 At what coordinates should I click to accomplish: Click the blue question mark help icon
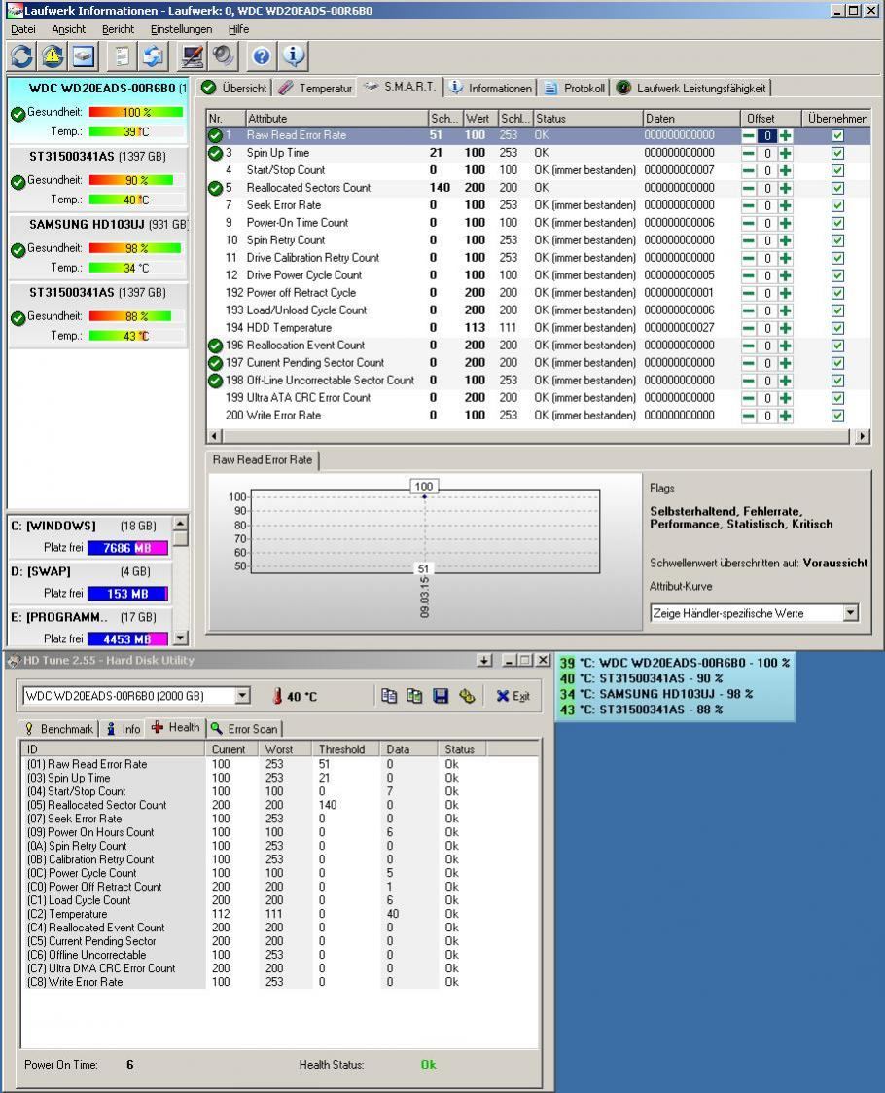[262, 55]
